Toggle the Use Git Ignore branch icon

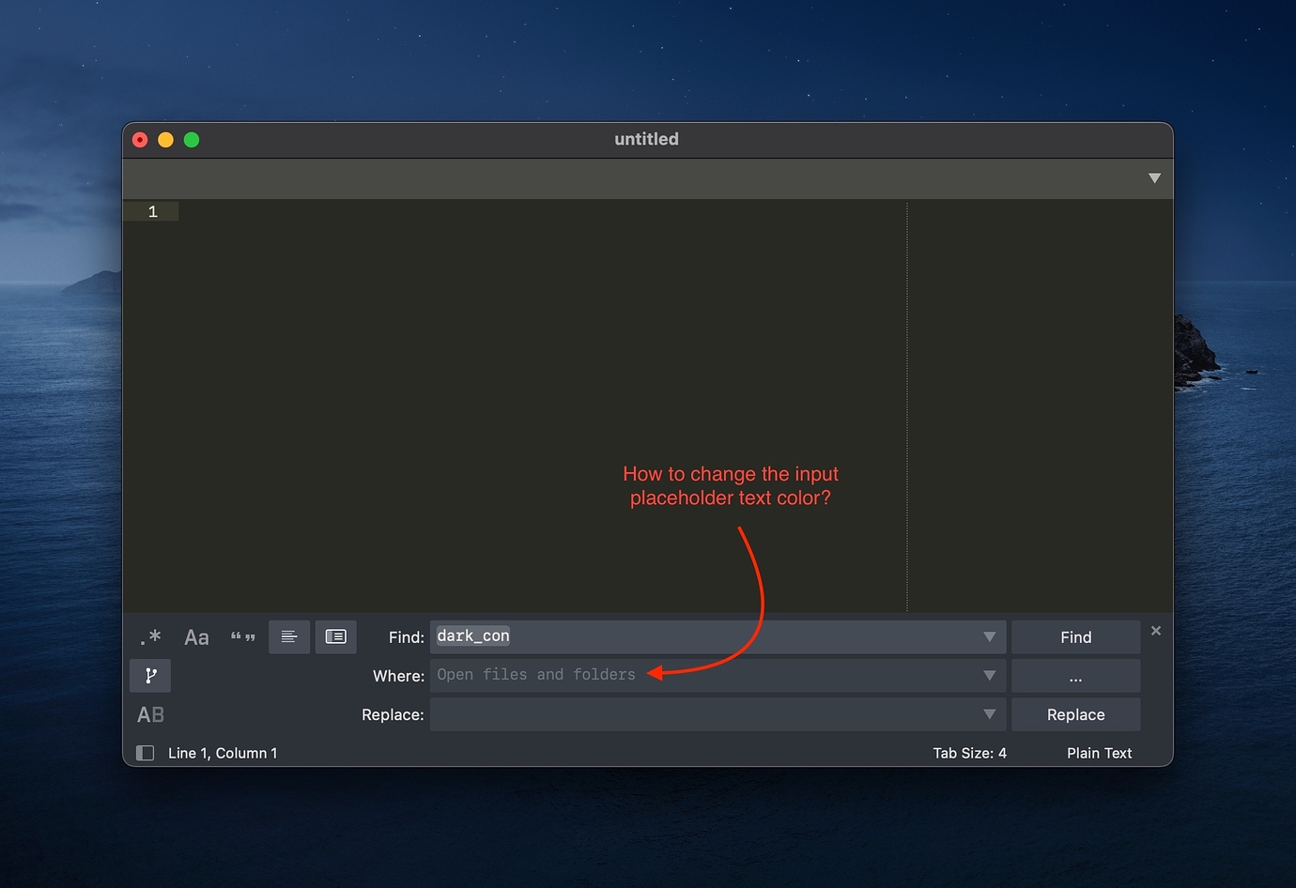[x=150, y=675]
